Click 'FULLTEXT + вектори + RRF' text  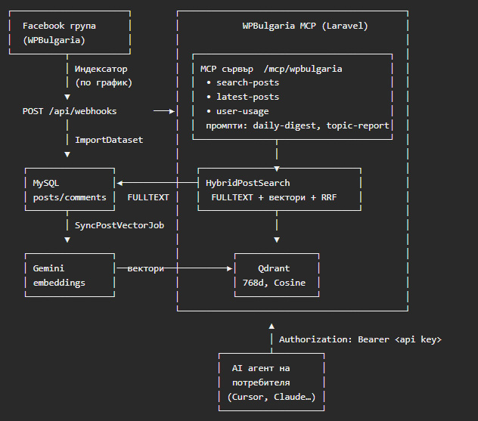coord(274,197)
